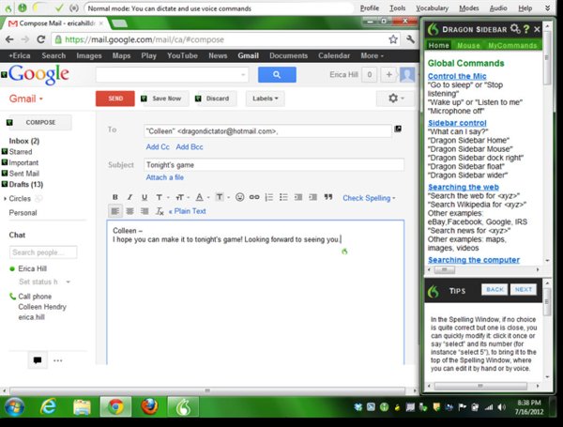Apply bulleted list formatting

click(x=283, y=197)
